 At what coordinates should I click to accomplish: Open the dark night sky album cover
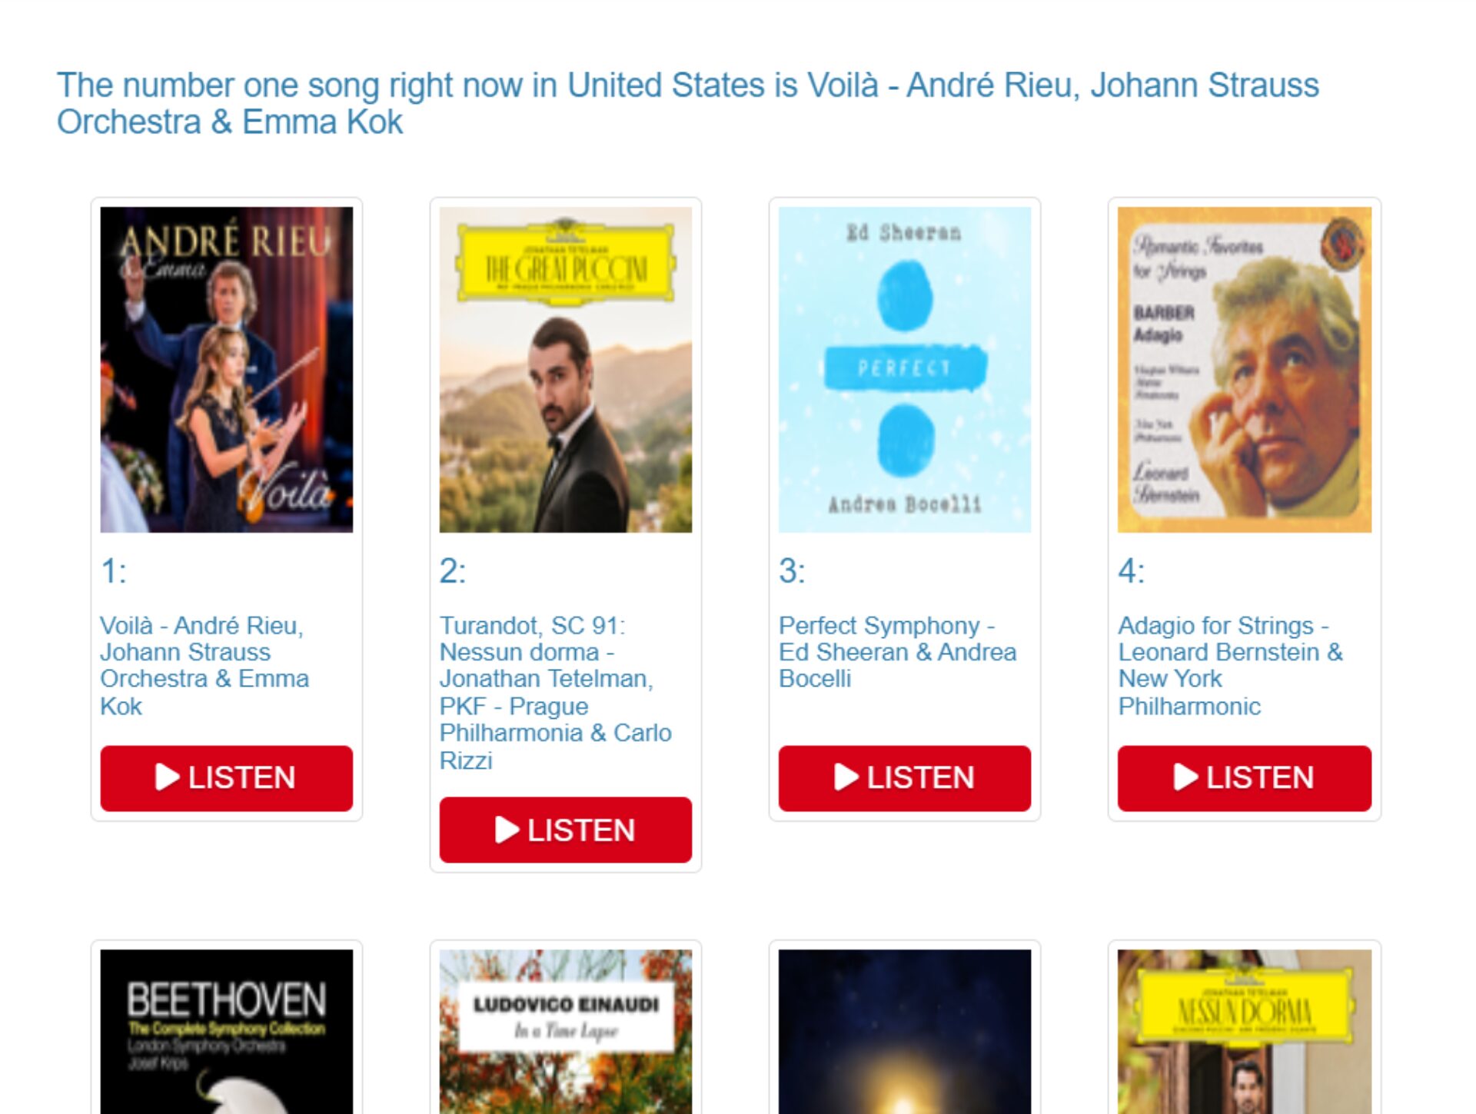(904, 1032)
